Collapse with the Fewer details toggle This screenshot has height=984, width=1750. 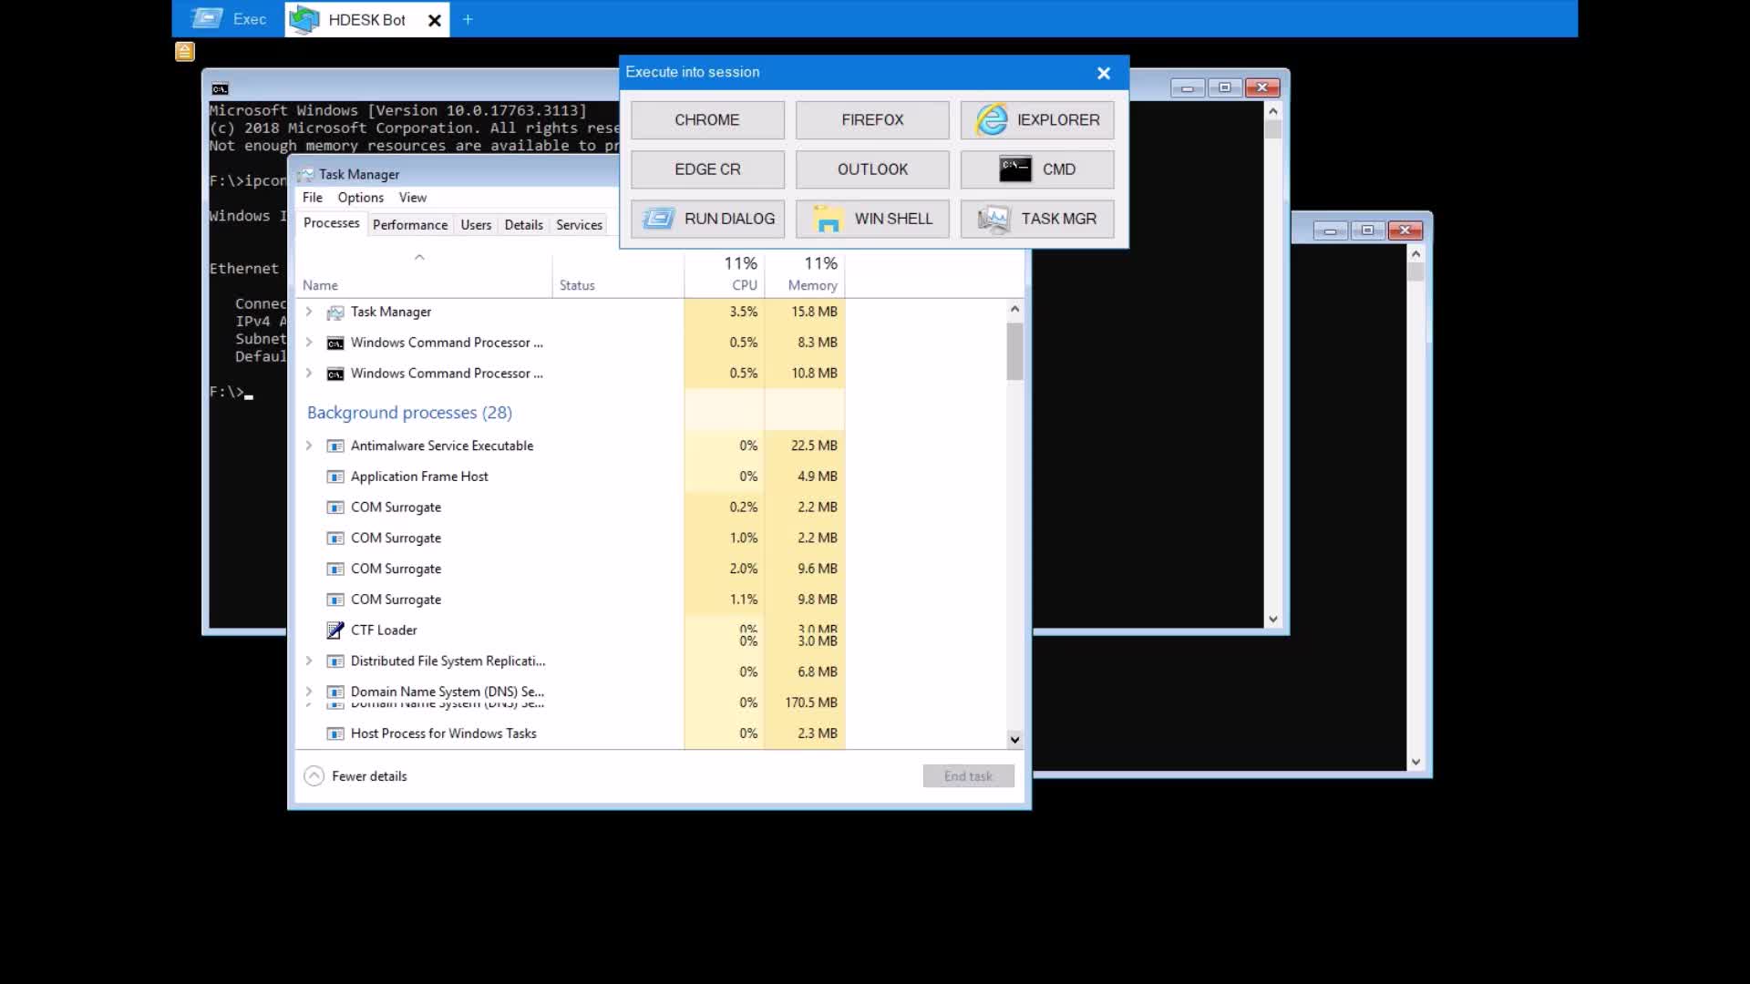[314, 776]
